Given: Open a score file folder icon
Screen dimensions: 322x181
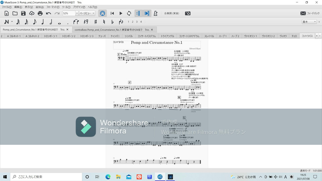Looking at the screenshot, I should [x=15, y=13].
